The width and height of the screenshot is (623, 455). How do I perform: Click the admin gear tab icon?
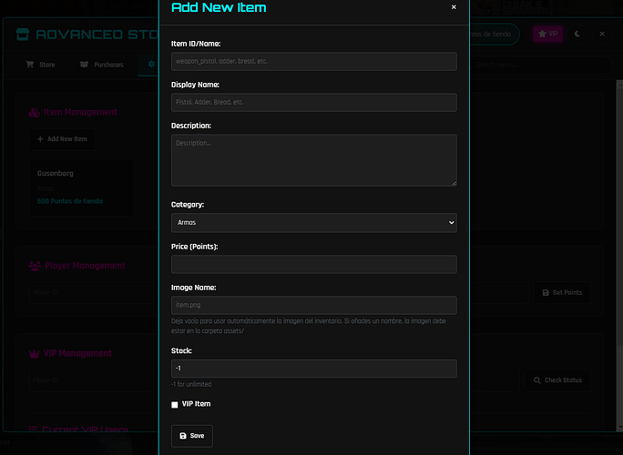[x=151, y=64]
